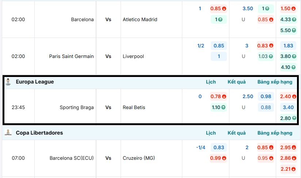This screenshot has height=178, width=301.
Task: Click the green up arrow beside 1.10
Action: [223, 108]
